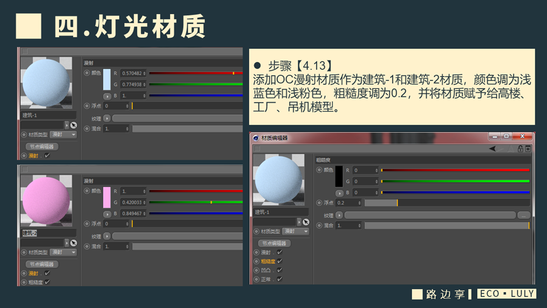Click the lock icon in Material Editor toolbar
Viewport: 547px width, 308px height.
coord(520,149)
